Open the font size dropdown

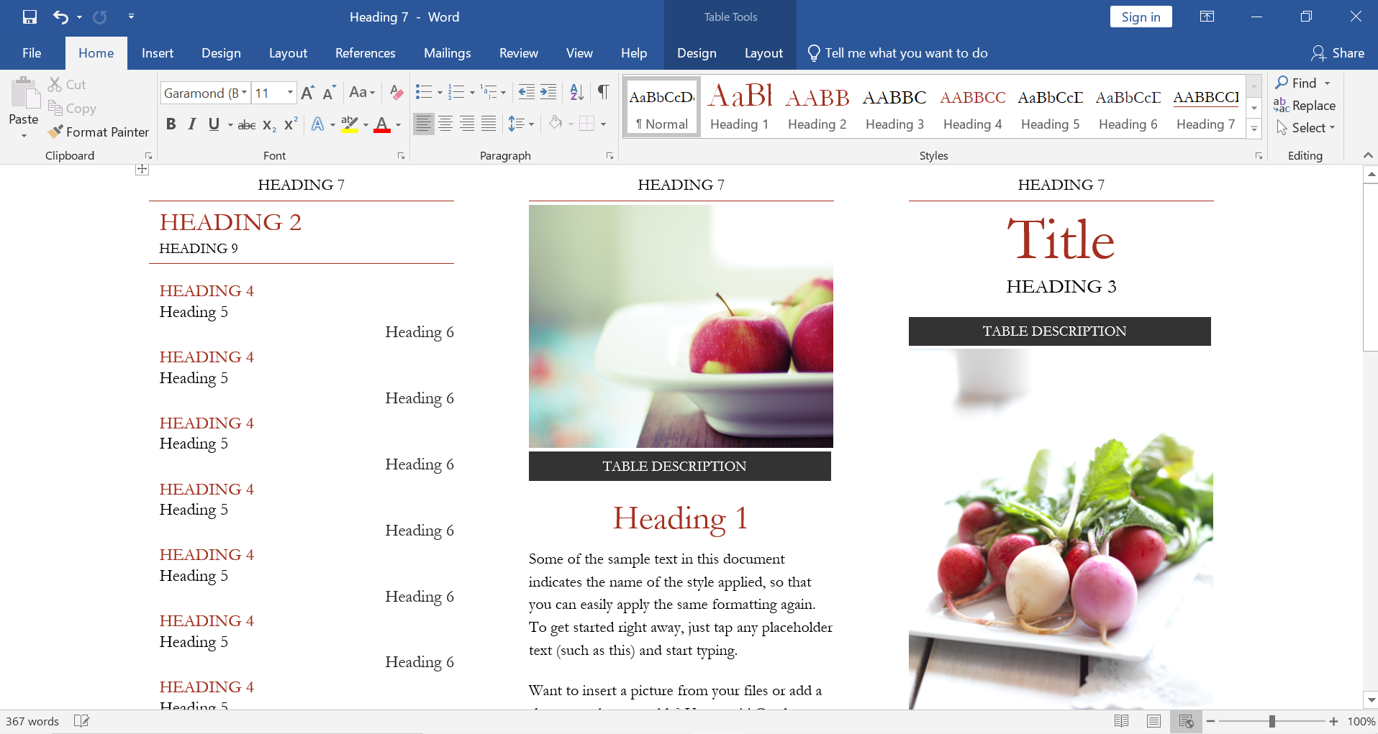click(290, 93)
